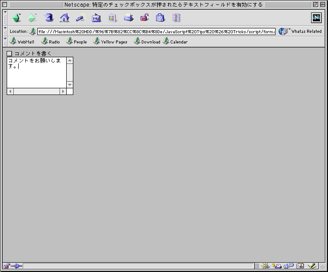The height and width of the screenshot is (272, 328).
Task: Click the Stop traffic light icon
Action: click(x=176, y=18)
